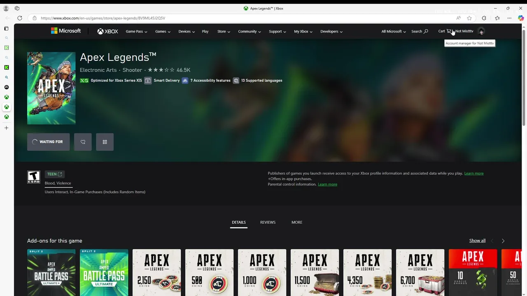The image size is (527, 296).
Task: Switch to the MORE tab
Action: pyautogui.click(x=297, y=222)
